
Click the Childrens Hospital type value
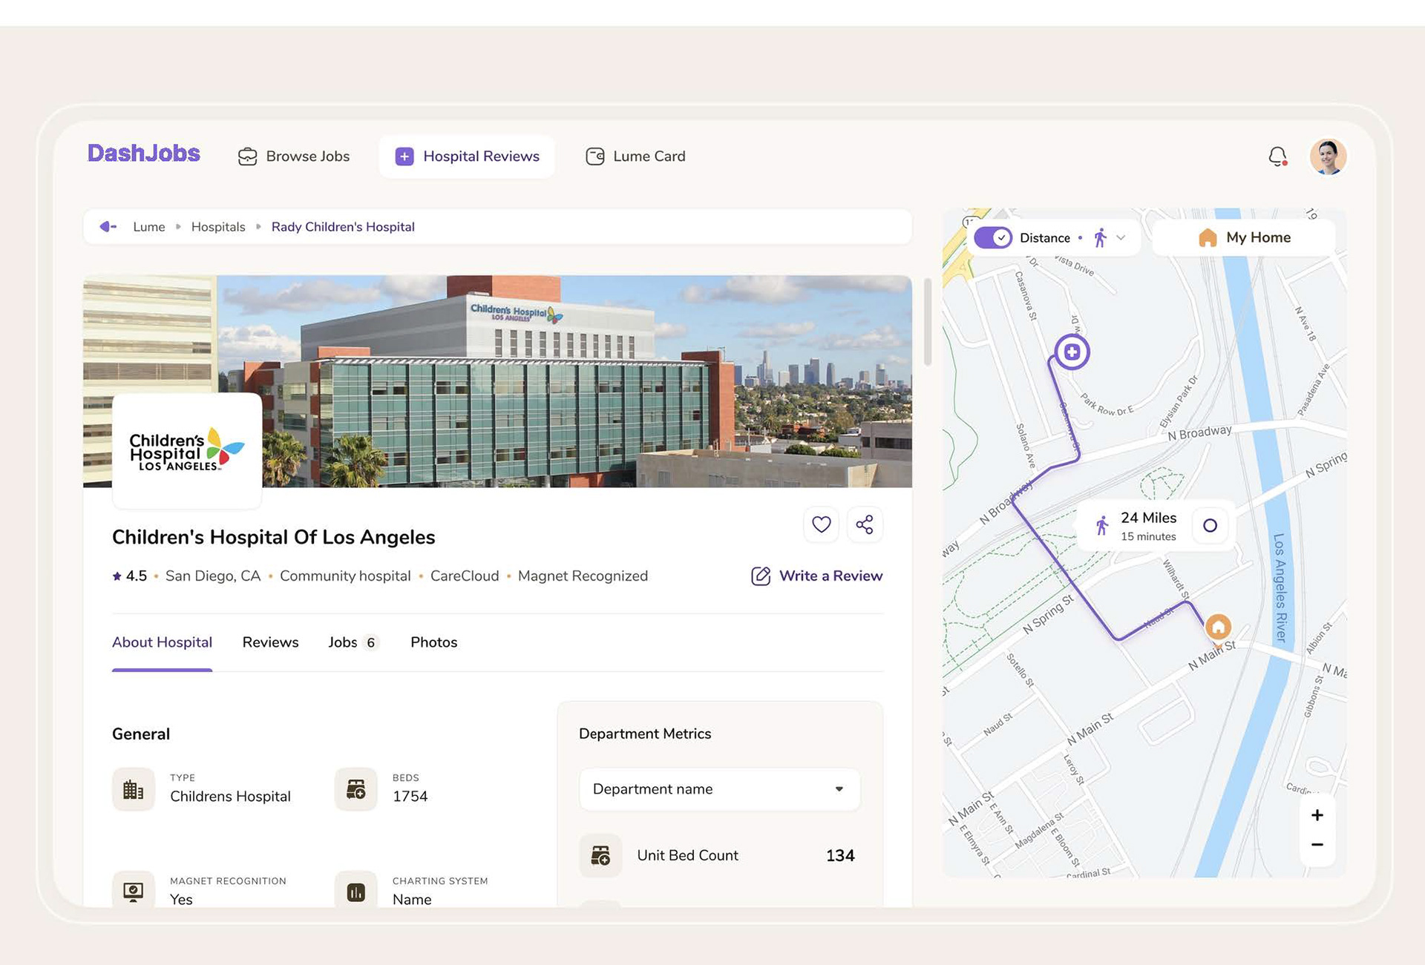click(x=230, y=797)
